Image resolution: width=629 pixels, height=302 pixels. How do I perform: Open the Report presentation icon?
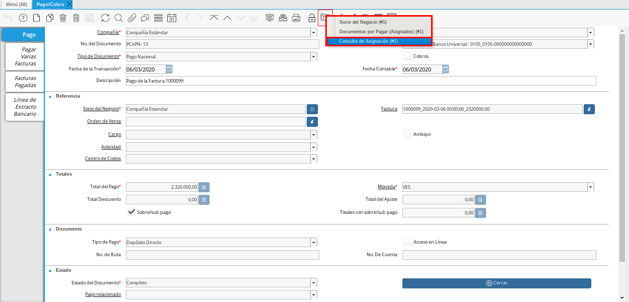[269, 18]
